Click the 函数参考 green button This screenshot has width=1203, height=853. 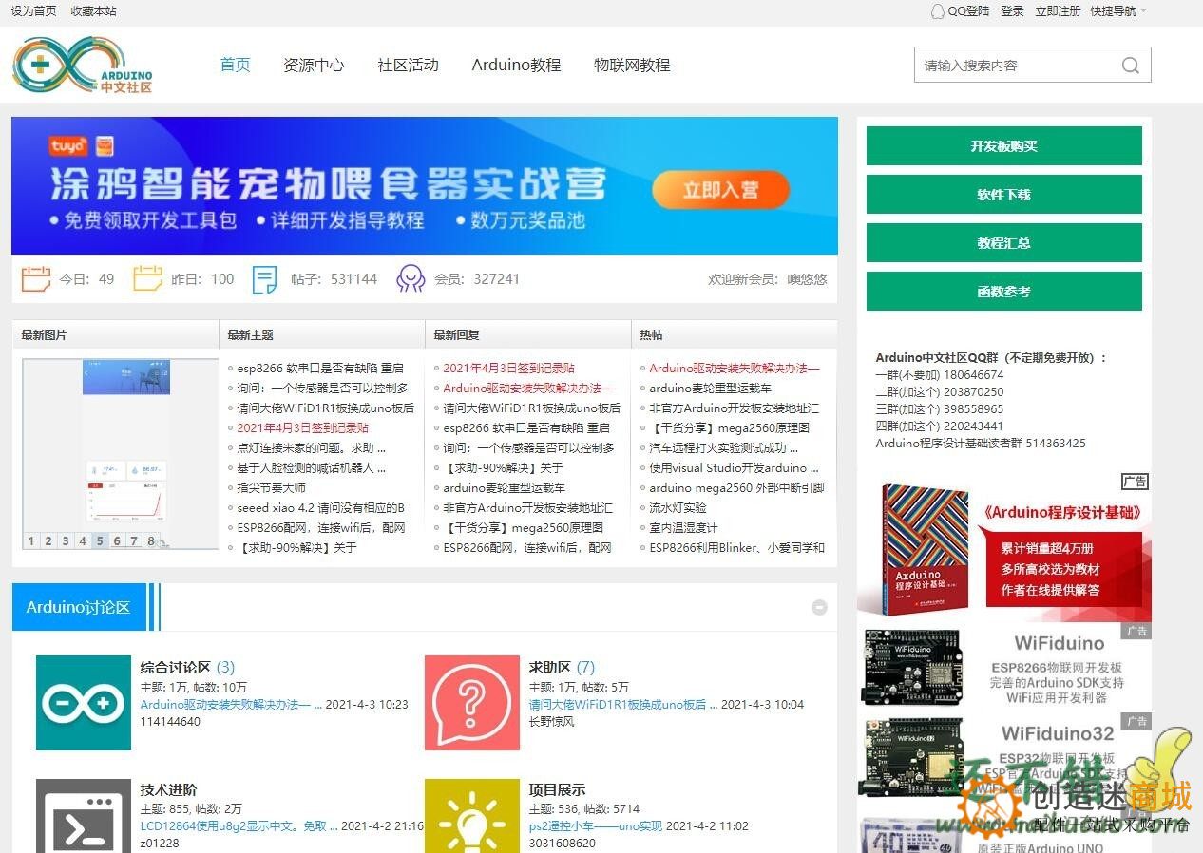point(1003,292)
